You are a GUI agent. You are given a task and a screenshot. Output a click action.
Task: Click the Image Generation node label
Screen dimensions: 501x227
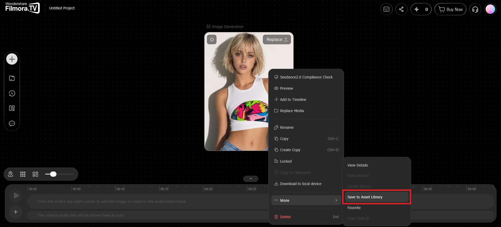point(225,27)
